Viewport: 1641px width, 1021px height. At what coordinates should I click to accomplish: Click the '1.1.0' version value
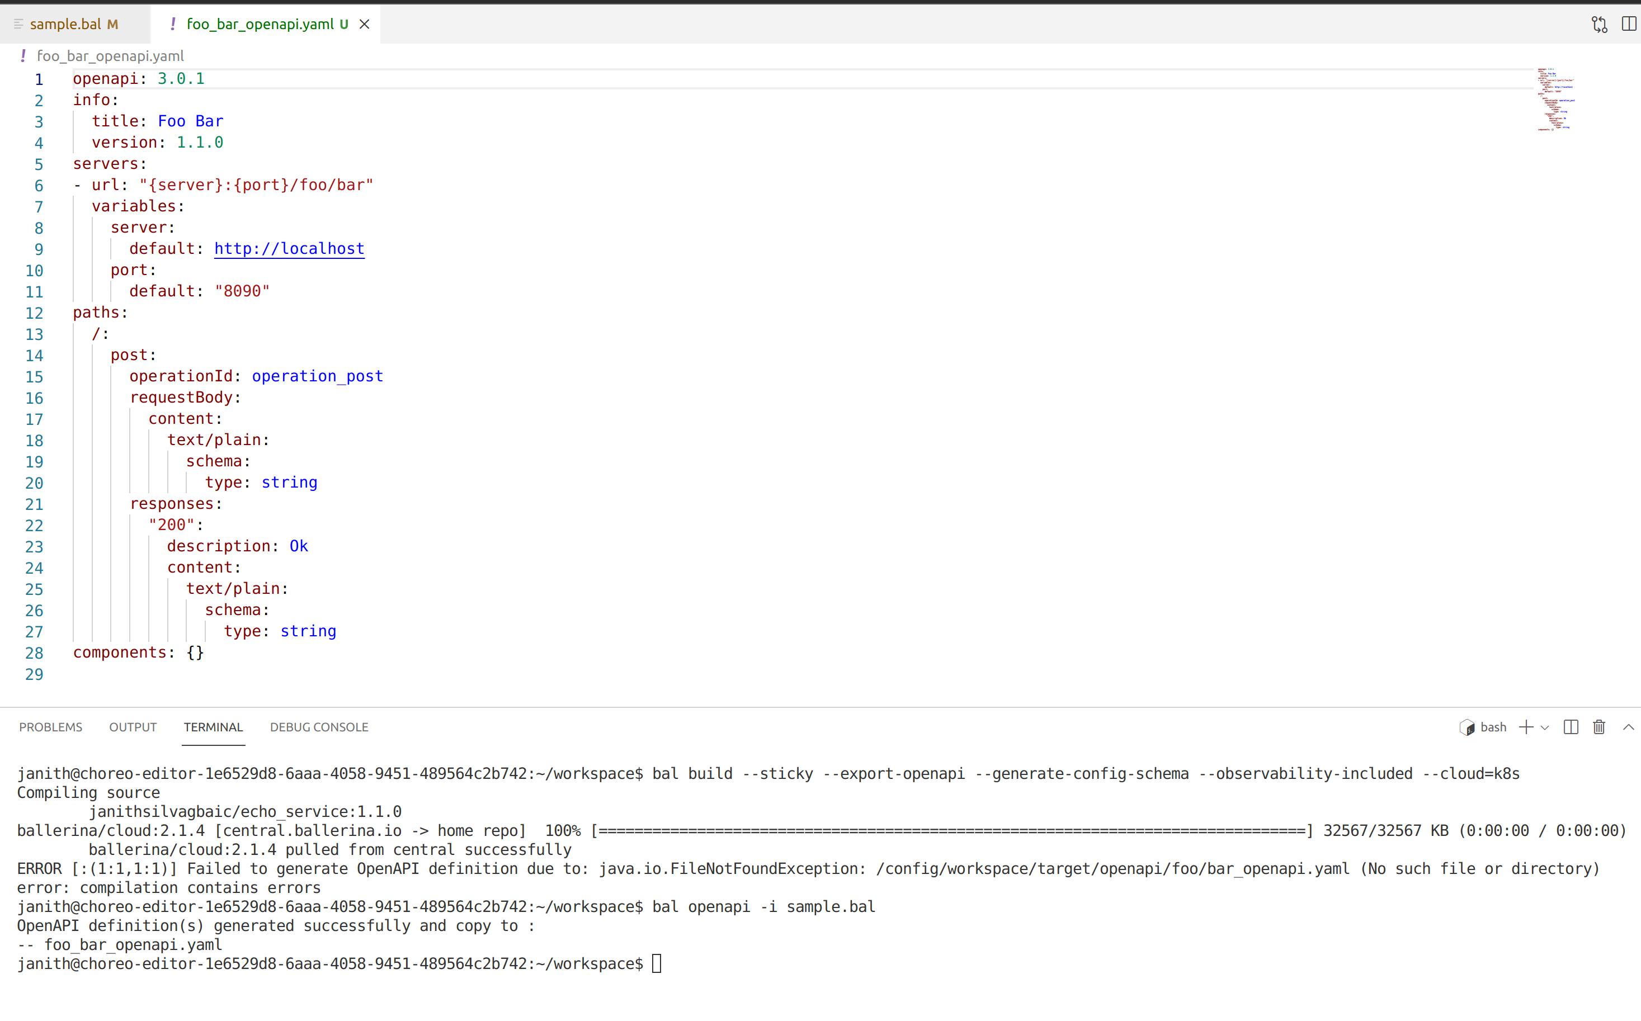pos(200,143)
